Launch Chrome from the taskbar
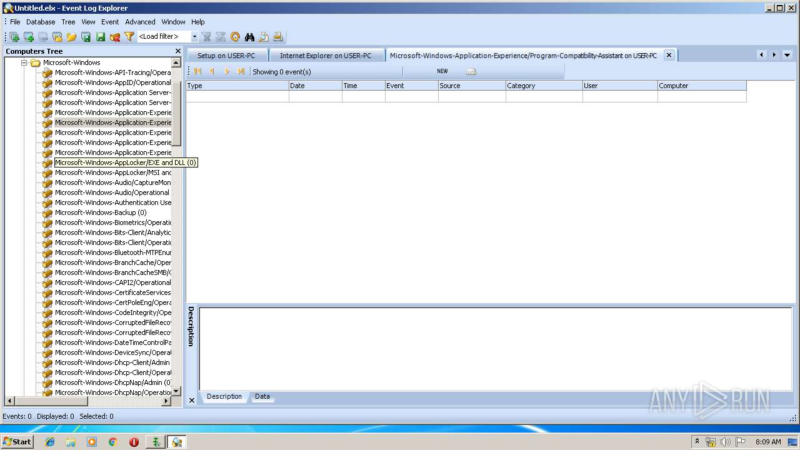Screen dimensions: 800x450 [x=112, y=442]
